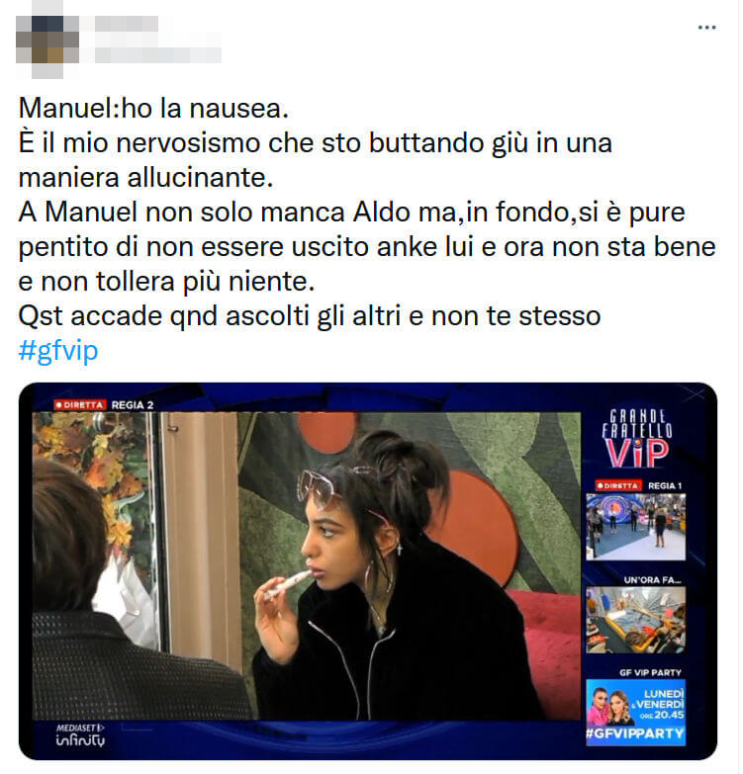Open the UN'ORA FA replay thumbnail
The image size is (743, 774).
(636, 620)
